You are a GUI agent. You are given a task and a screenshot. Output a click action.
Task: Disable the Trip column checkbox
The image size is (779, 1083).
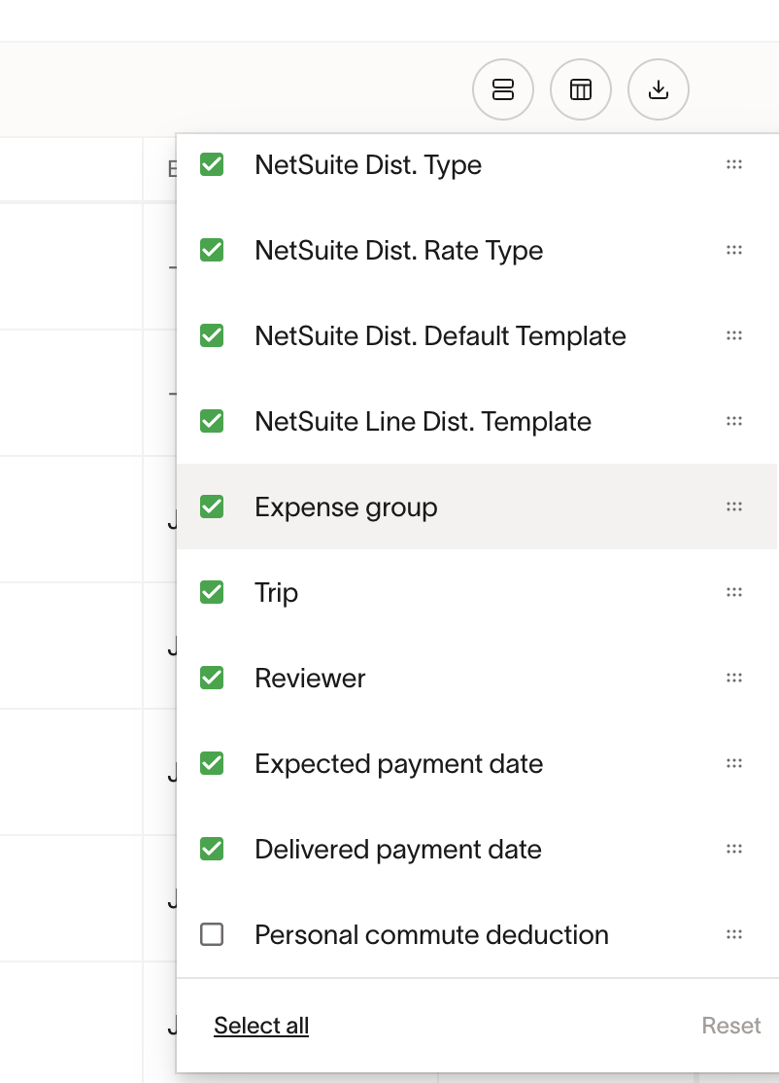(x=212, y=593)
